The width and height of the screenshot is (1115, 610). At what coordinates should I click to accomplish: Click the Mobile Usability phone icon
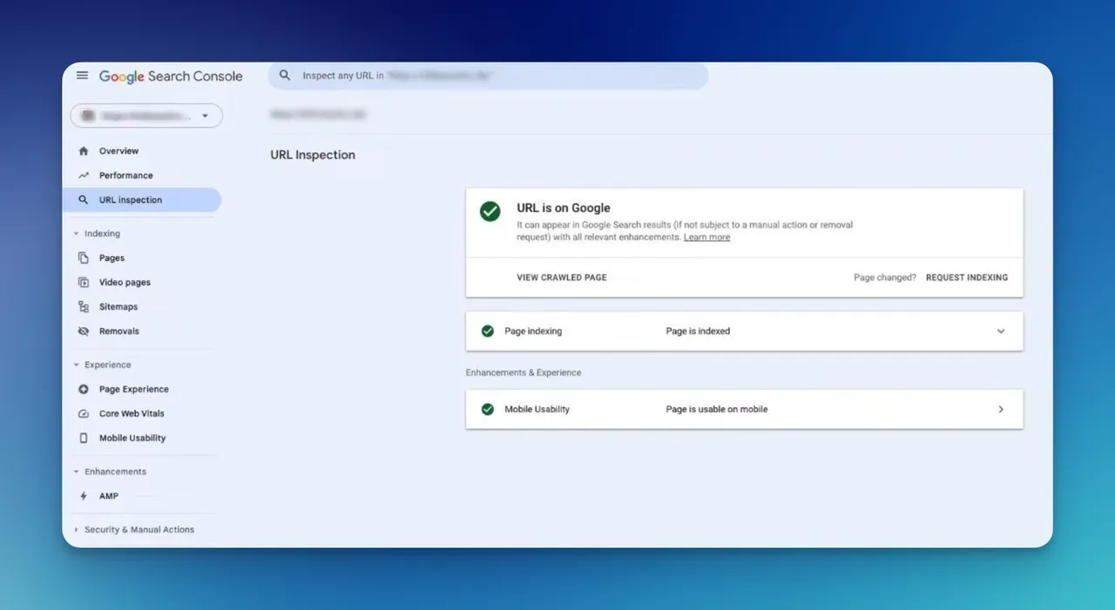point(84,439)
